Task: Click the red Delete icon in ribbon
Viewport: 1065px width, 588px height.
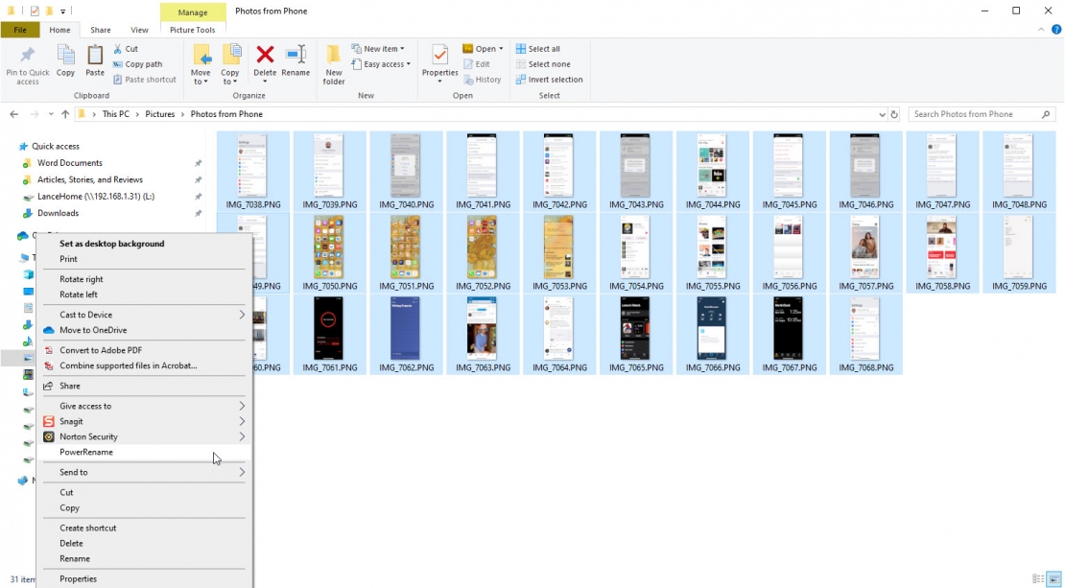Action: (x=265, y=56)
